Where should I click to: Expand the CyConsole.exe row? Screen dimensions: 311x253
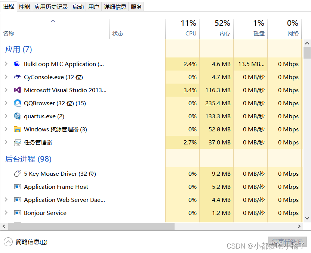pos(6,77)
